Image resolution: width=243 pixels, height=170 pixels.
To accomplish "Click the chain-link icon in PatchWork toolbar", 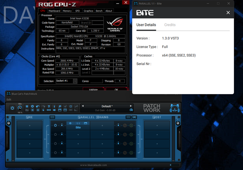I will (71, 110).
